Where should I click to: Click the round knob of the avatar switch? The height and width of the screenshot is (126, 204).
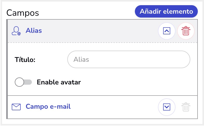click(19, 82)
